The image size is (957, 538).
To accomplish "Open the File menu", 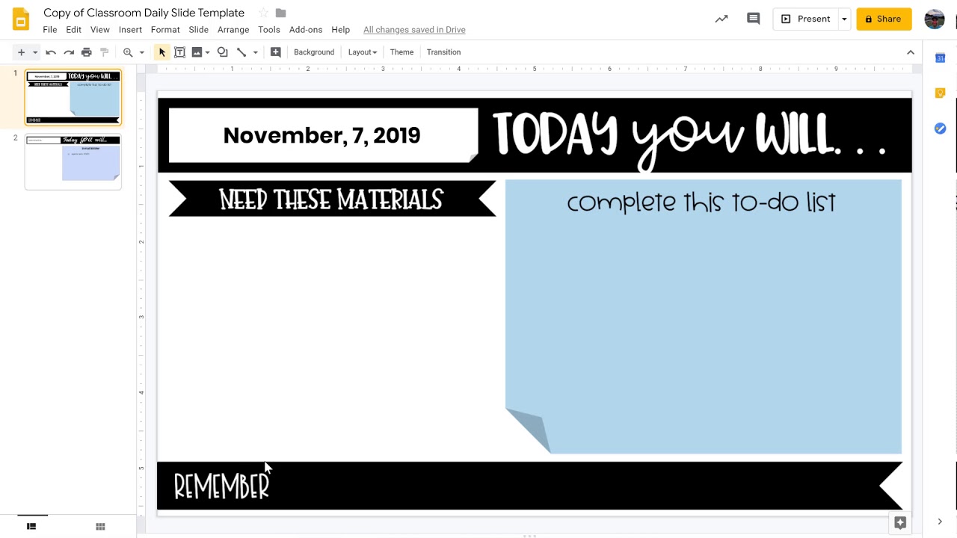I will point(50,30).
